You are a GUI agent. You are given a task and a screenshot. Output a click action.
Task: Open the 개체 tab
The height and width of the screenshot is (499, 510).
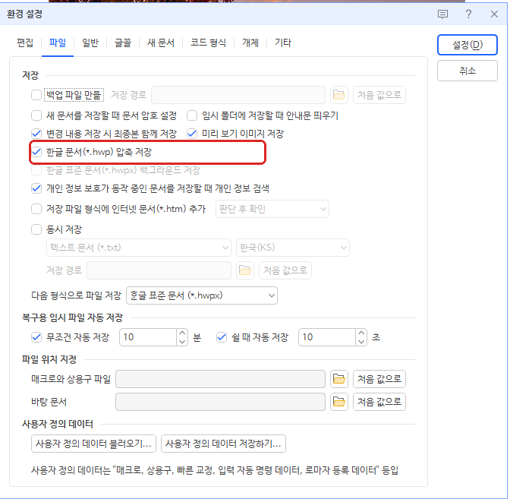250,43
